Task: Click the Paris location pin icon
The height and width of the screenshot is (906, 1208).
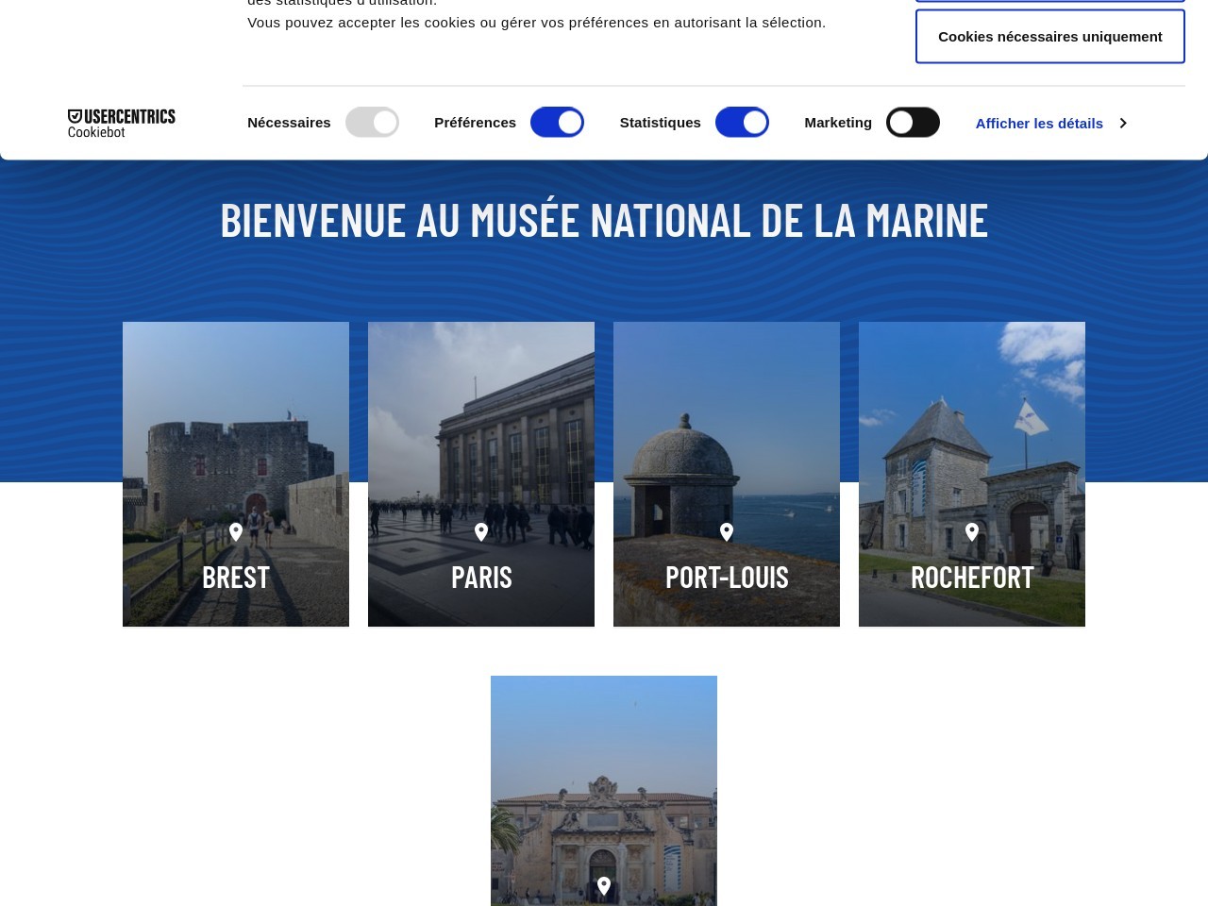Action: (x=481, y=532)
